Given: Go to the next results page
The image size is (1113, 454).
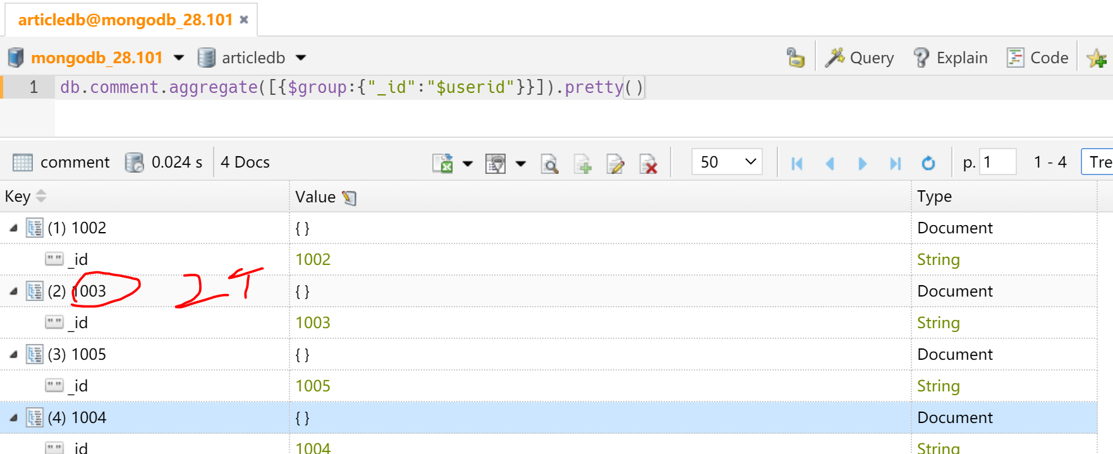Looking at the screenshot, I should pyautogui.click(x=862, y=163).
